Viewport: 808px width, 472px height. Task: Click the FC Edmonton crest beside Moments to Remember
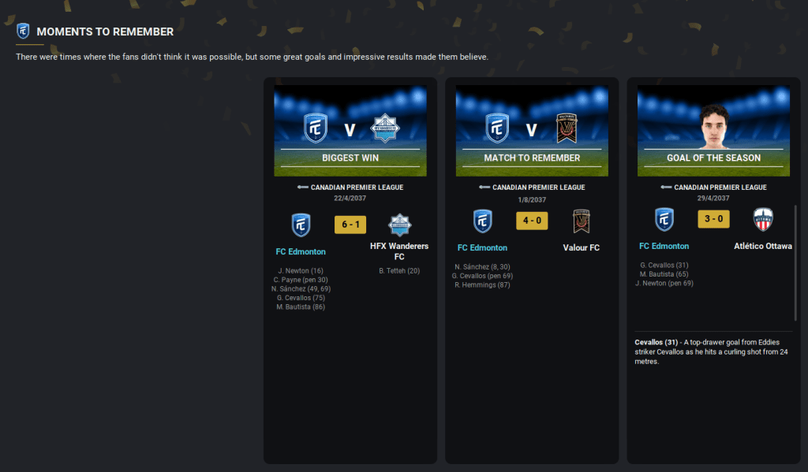23,32
